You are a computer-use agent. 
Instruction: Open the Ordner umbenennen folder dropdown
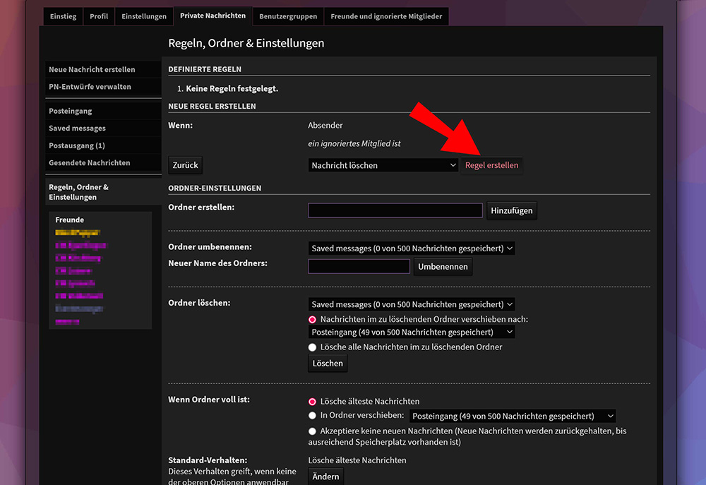[412, 249]
